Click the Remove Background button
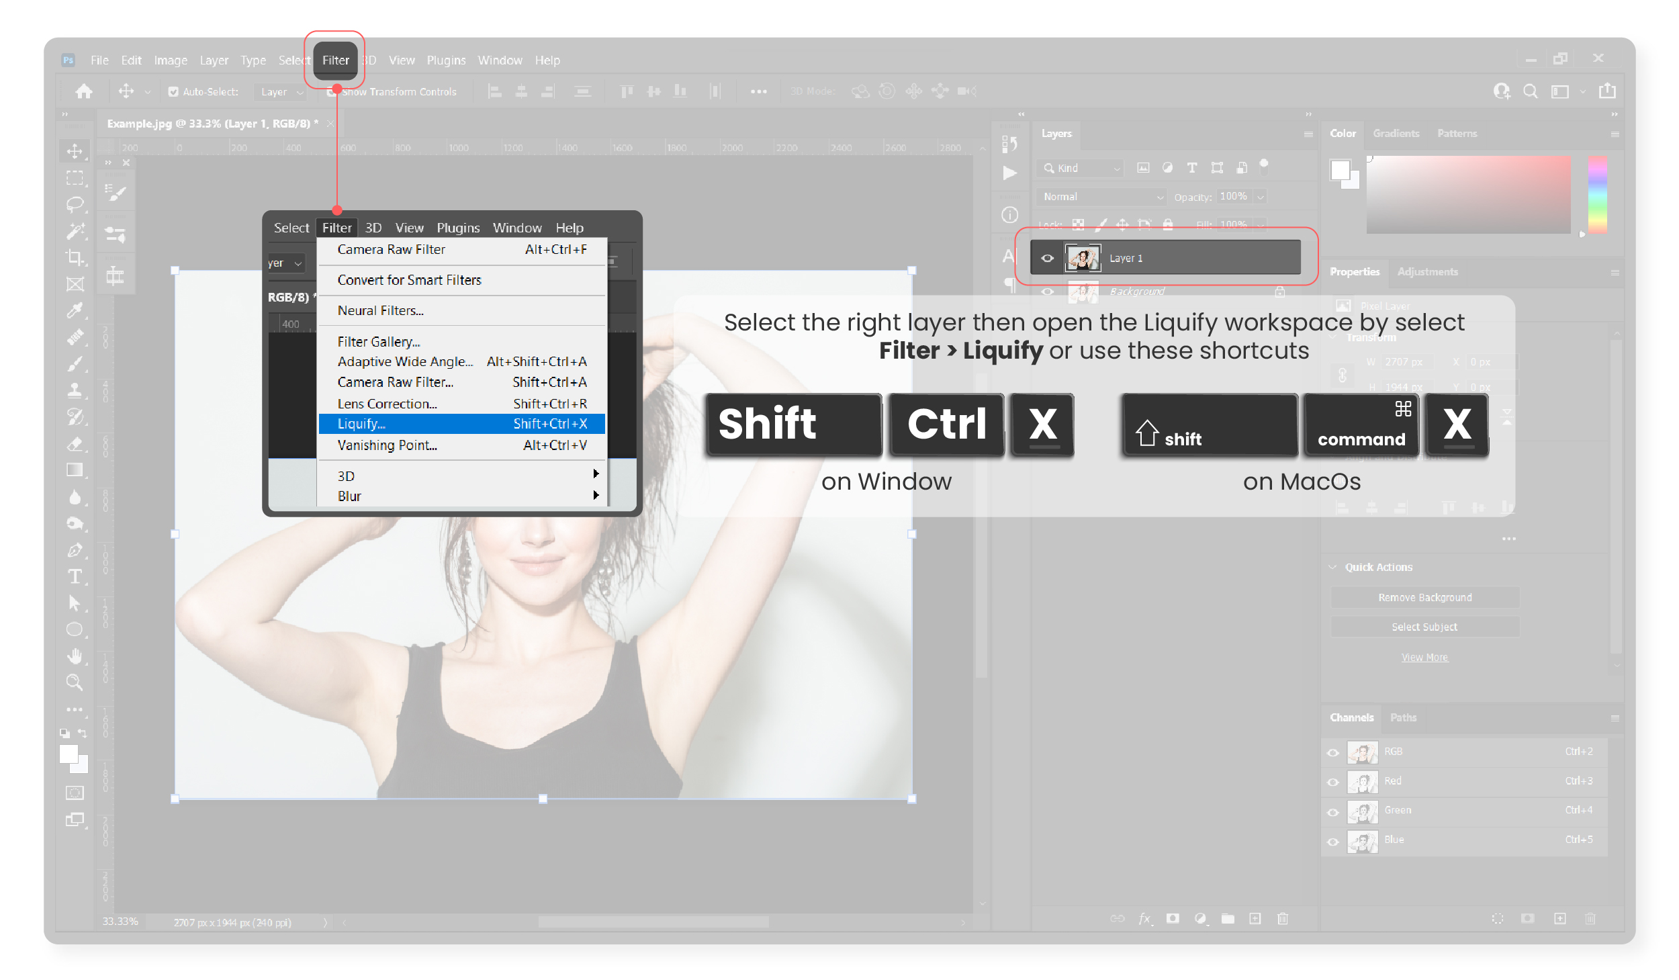Viewport: 1679px width, 980px height. pos(1424,597)
